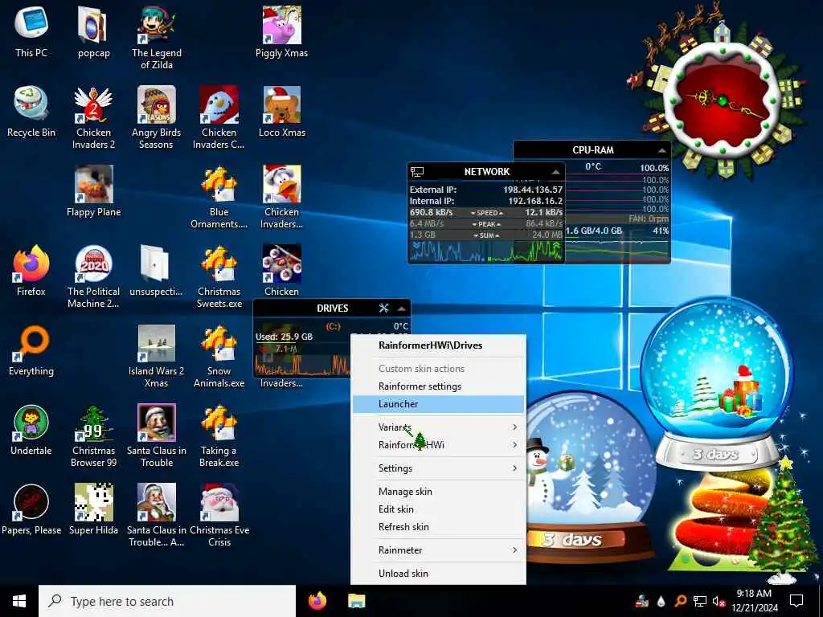Open Firefox from the taskbar
The height and width of the screenshot is (617, 823).
coord(317,601)
